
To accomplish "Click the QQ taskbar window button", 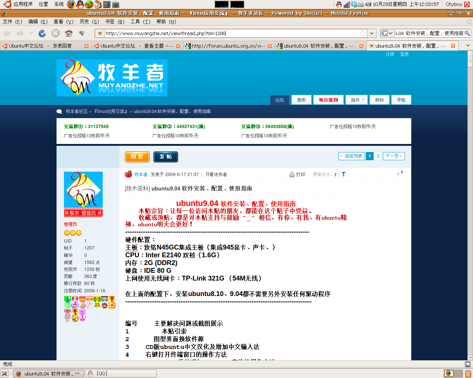I will point(121,374).
